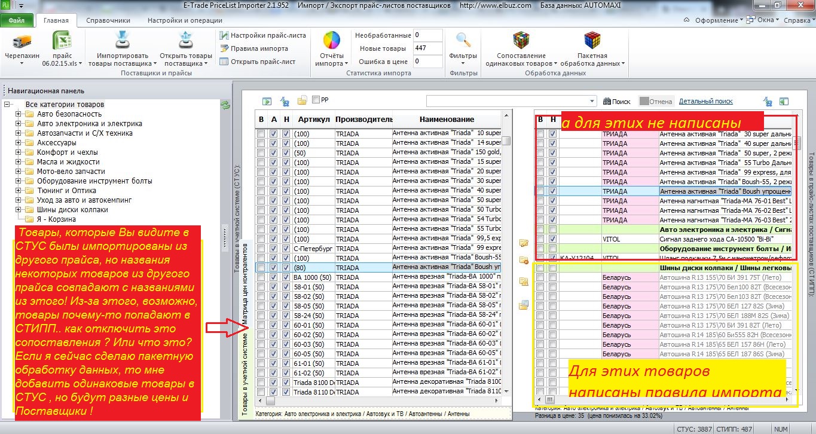
Task: Toggle the Н checkbox for Сигнал заднего хода row
Action: 553,239
